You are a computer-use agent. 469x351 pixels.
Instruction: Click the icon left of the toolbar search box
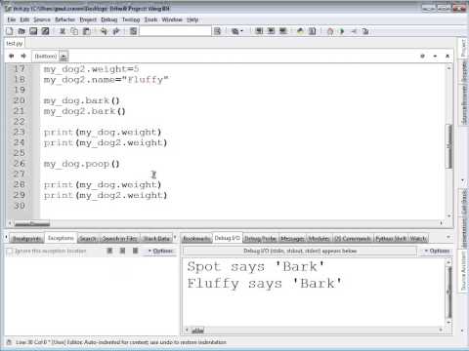(x=133, y=31)
